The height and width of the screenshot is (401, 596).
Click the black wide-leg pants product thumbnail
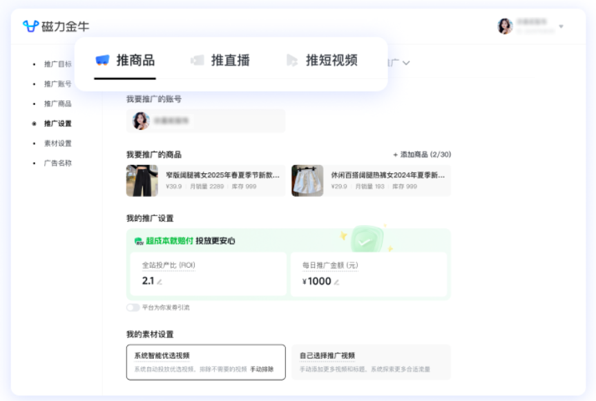[142, 181]
